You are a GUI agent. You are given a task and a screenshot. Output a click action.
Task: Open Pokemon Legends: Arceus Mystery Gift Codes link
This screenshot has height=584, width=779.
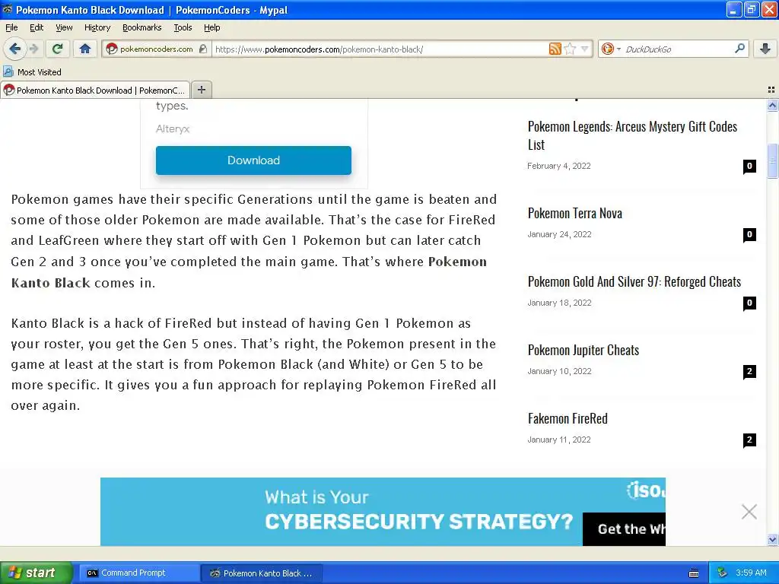point(632,135)
